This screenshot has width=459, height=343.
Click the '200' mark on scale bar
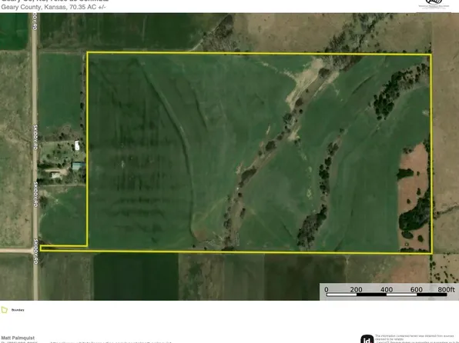click(357, 289)
